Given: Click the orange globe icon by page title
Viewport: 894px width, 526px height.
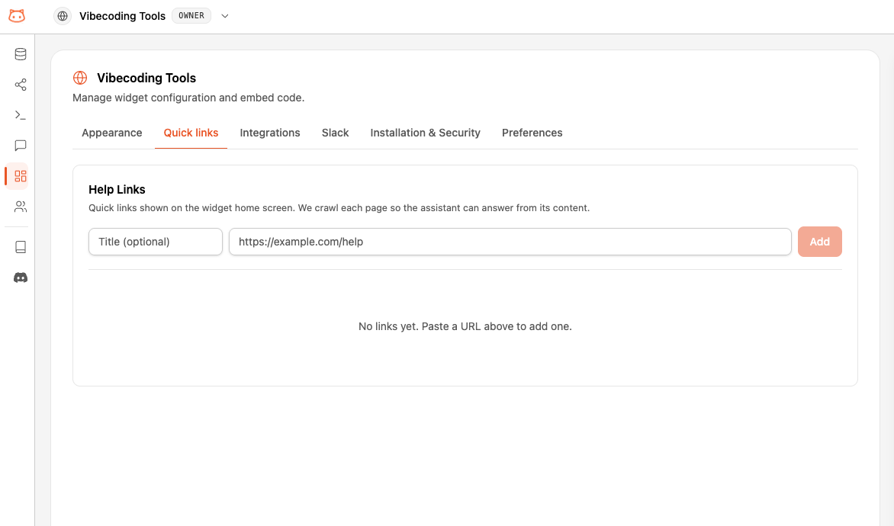Looking at the screenshot, I should (x=80, y=78).
